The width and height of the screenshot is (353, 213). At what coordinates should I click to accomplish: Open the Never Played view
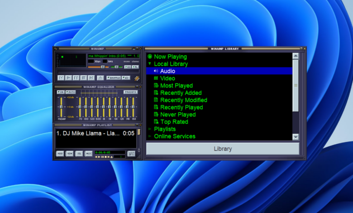(178, 115)
